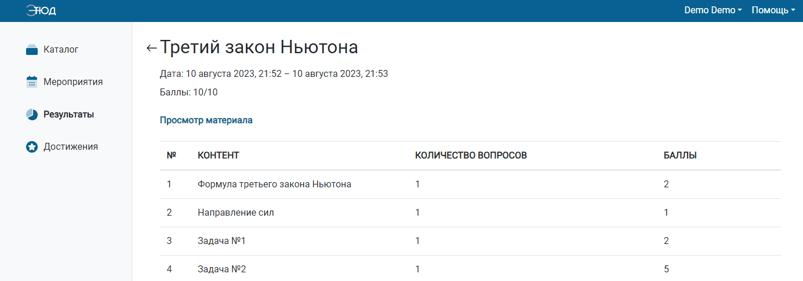
Task: Go back using the left arrow
Action: click(152, 48)
